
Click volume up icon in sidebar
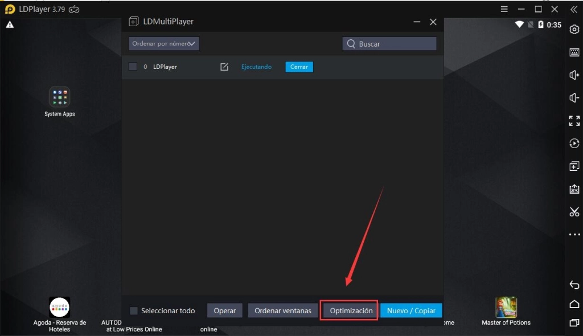coord(574,75)
